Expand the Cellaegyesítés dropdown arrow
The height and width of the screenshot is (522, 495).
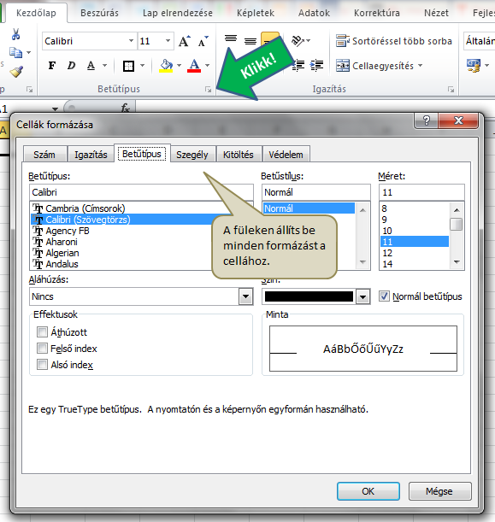[x=420, y=66]
